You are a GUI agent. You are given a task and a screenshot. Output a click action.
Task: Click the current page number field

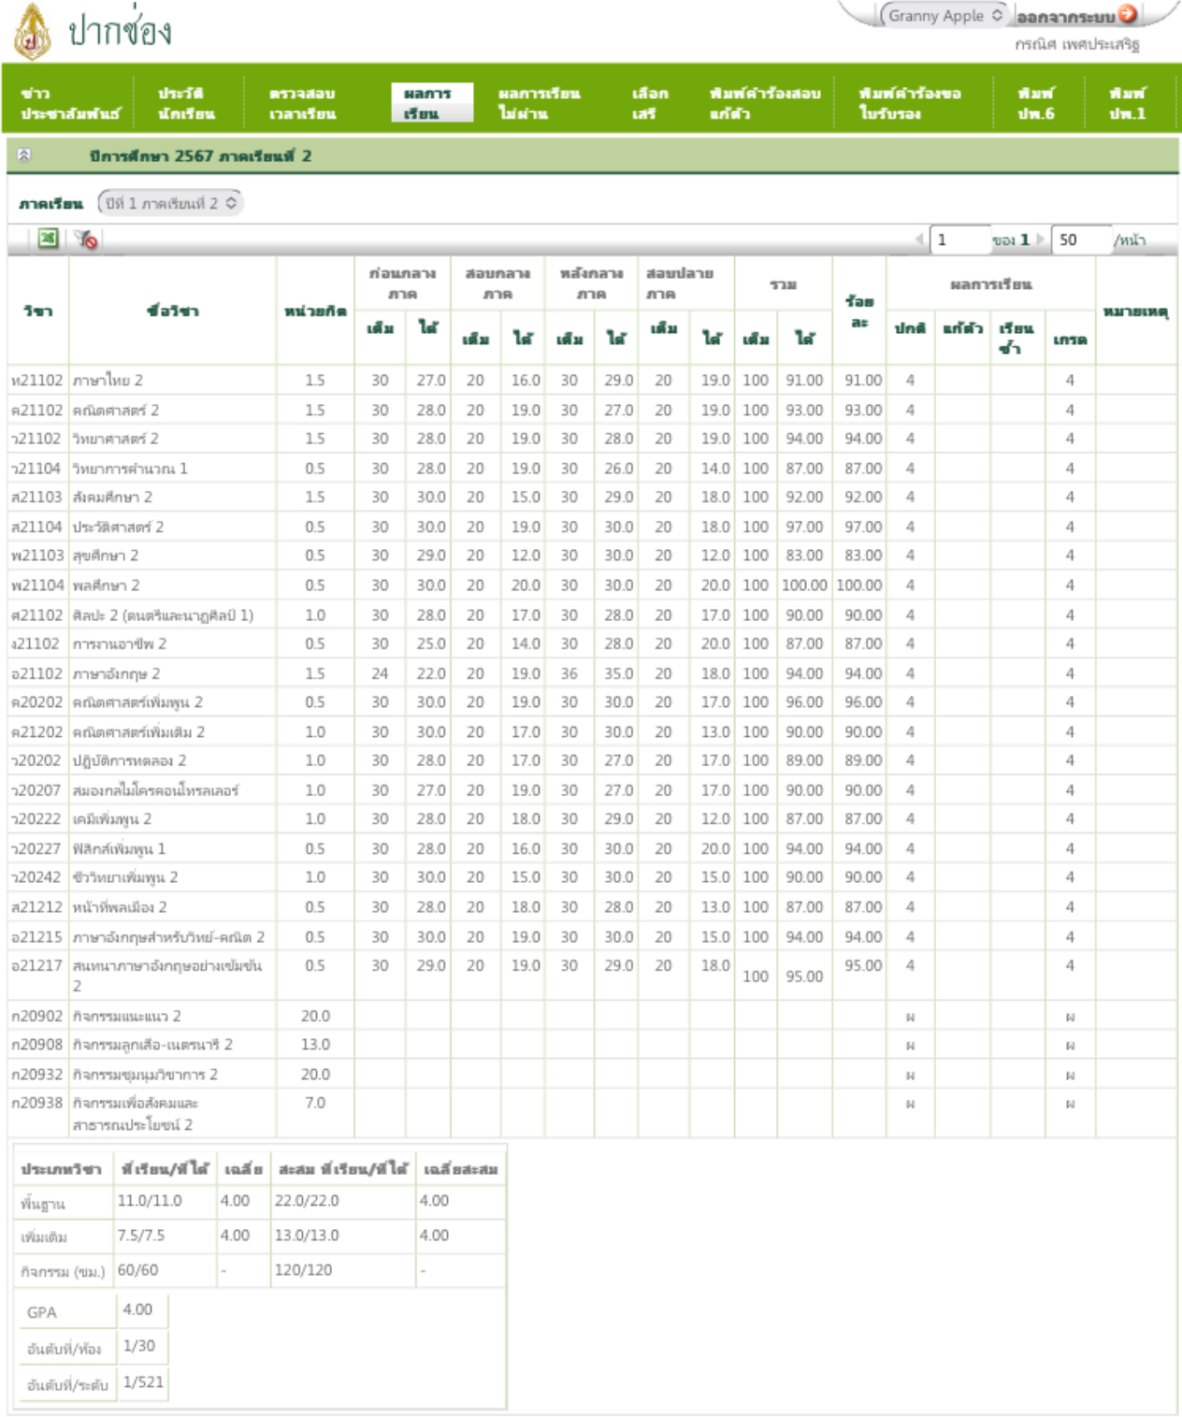(x=959, y=239)
